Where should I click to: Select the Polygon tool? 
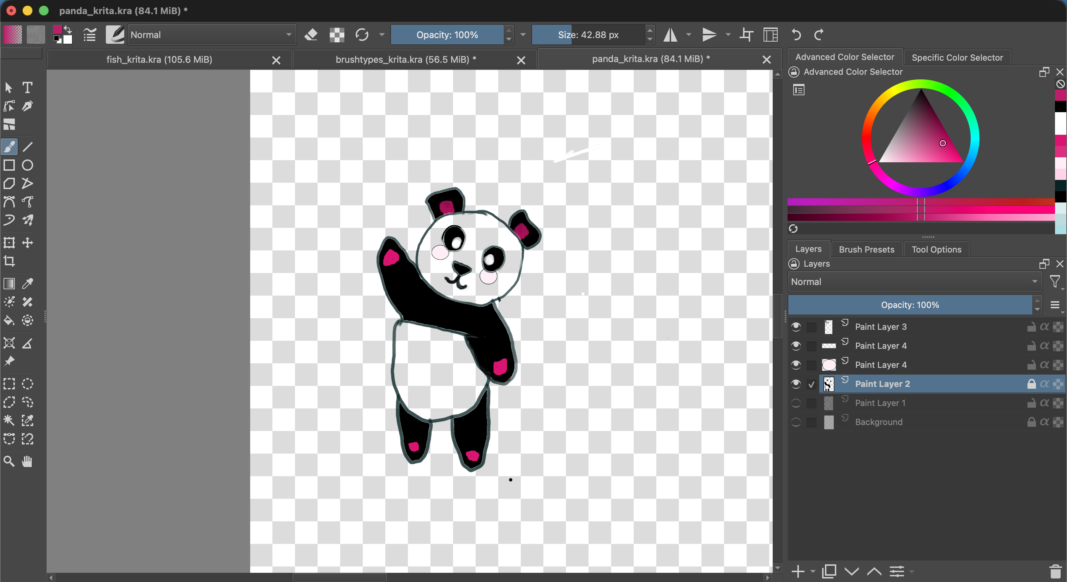[x=9, y=183]
